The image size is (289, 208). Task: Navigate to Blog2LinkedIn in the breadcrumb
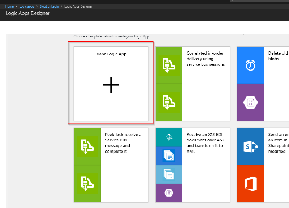coord(49,6)
